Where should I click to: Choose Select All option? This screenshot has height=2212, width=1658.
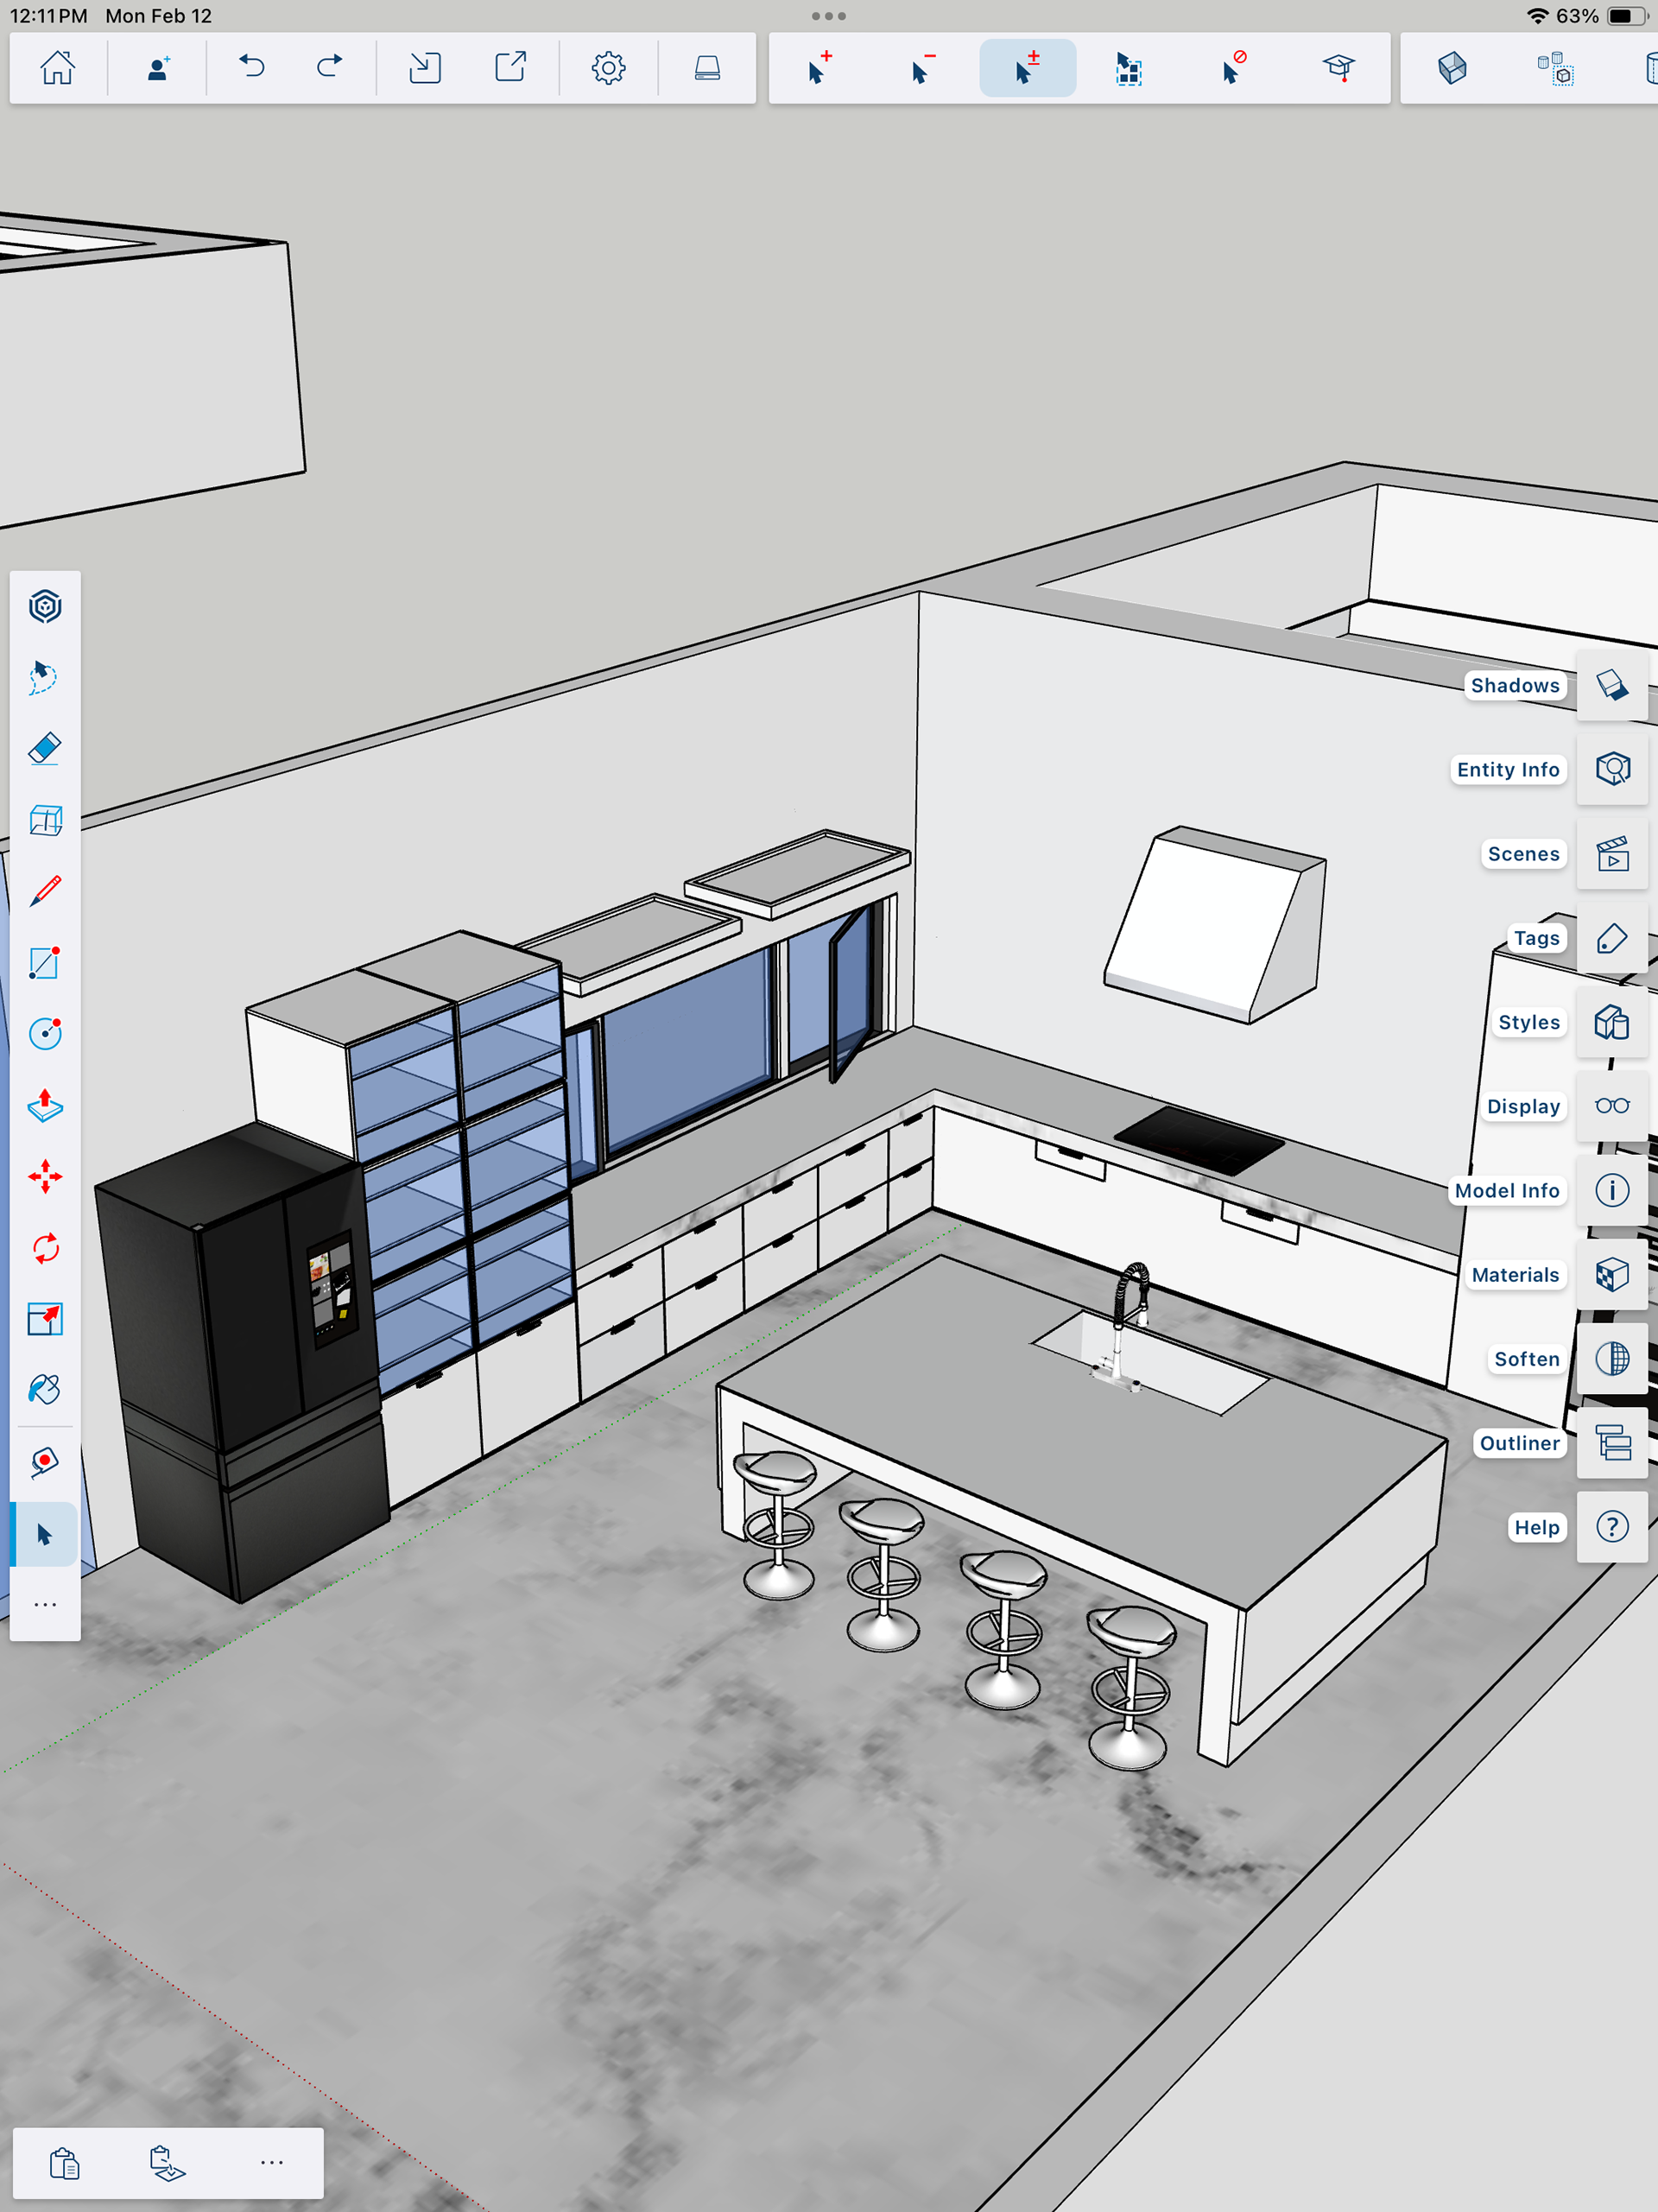tap(1129, 68)
